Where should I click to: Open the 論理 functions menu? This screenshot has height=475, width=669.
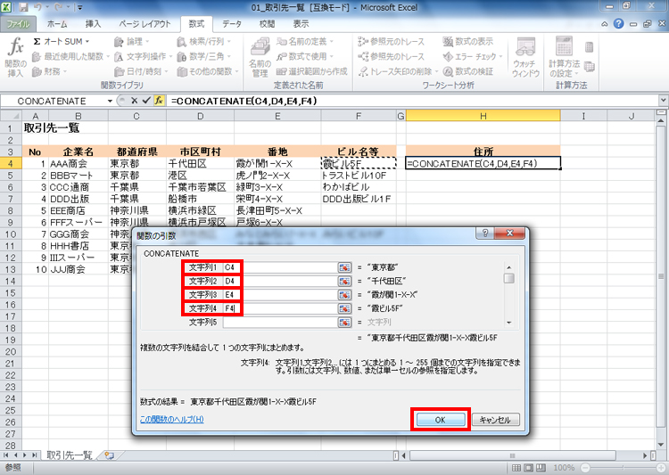pos(131,41)
